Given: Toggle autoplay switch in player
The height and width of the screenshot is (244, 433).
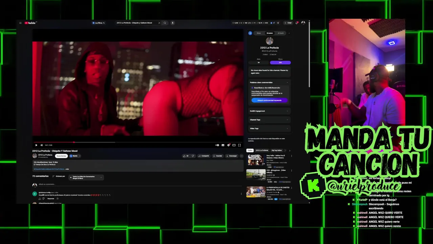Looking at the screenshot, I should pos(217,145).
